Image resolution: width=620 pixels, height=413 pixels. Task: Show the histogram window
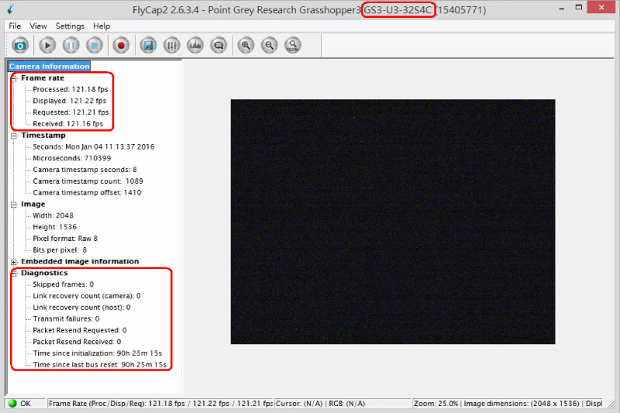(195, 46)
